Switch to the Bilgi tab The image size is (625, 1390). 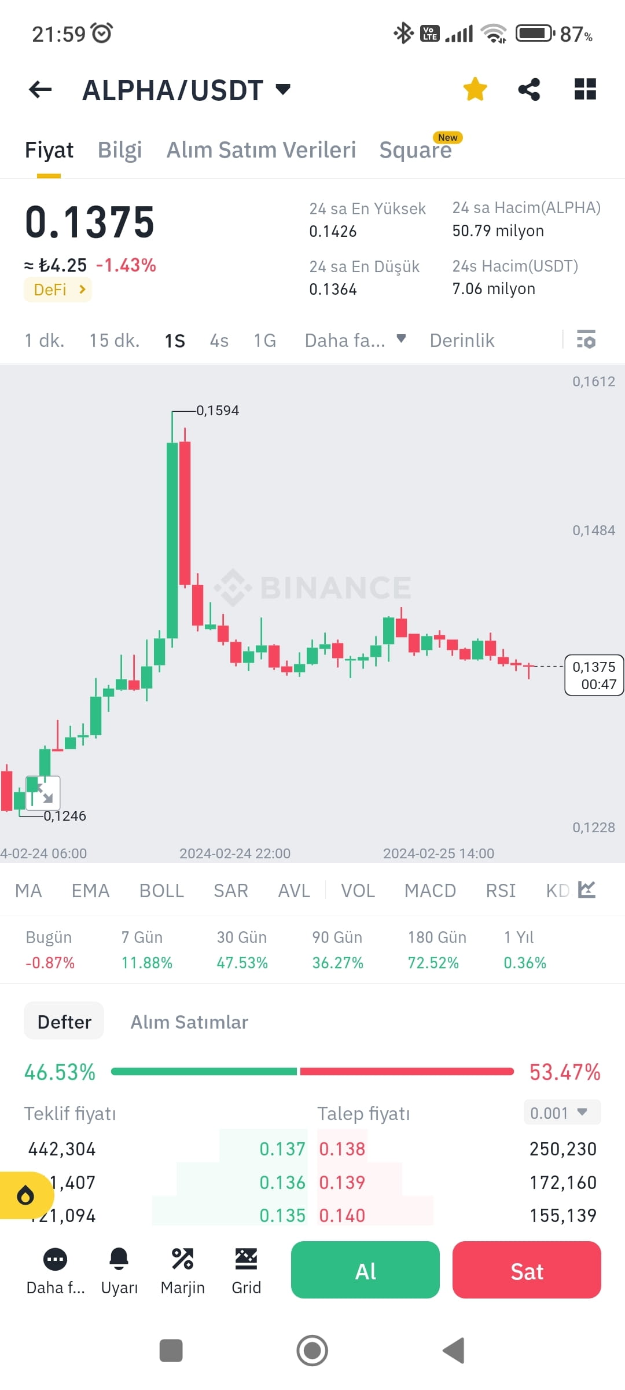coord(119,149)
